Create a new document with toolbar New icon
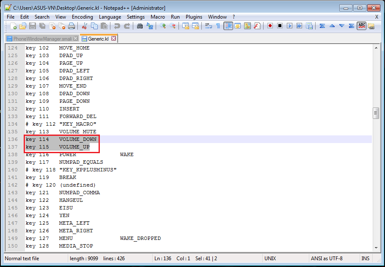This screenshot has height=267, width=385. tap(13, 26)
